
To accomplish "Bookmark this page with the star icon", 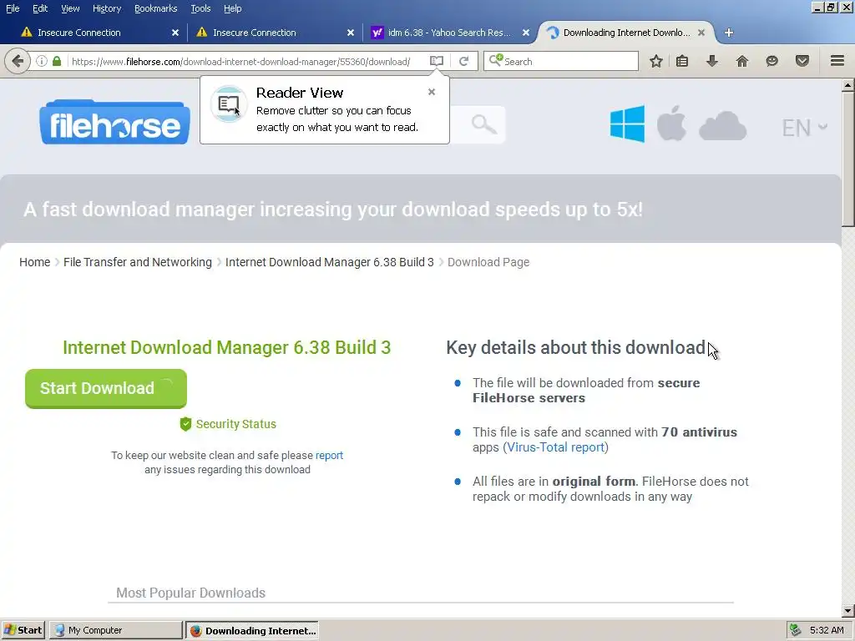I will click(x=656, y=61).
